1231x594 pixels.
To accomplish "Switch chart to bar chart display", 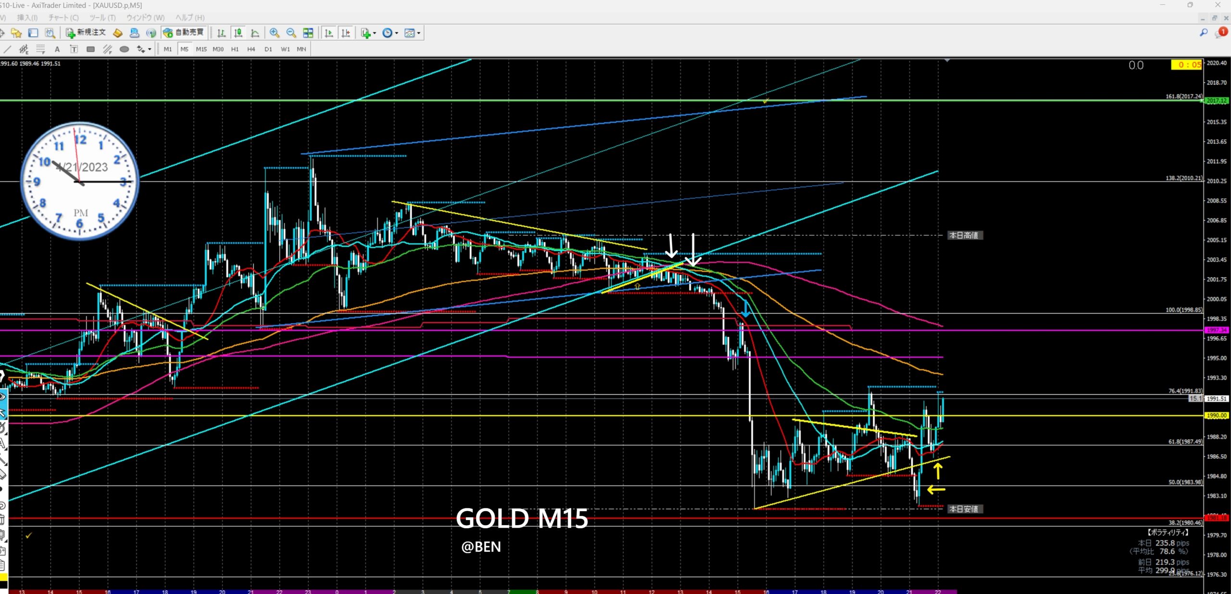I will tap(221, 33).
